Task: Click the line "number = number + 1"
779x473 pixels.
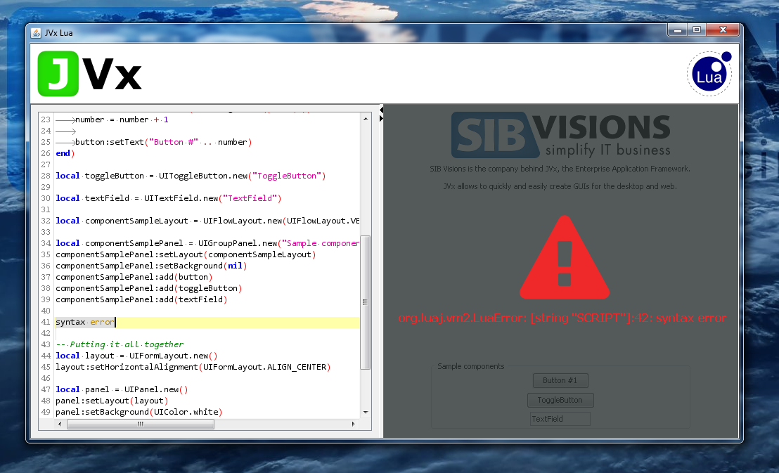Action: click(x=122, y=119)
